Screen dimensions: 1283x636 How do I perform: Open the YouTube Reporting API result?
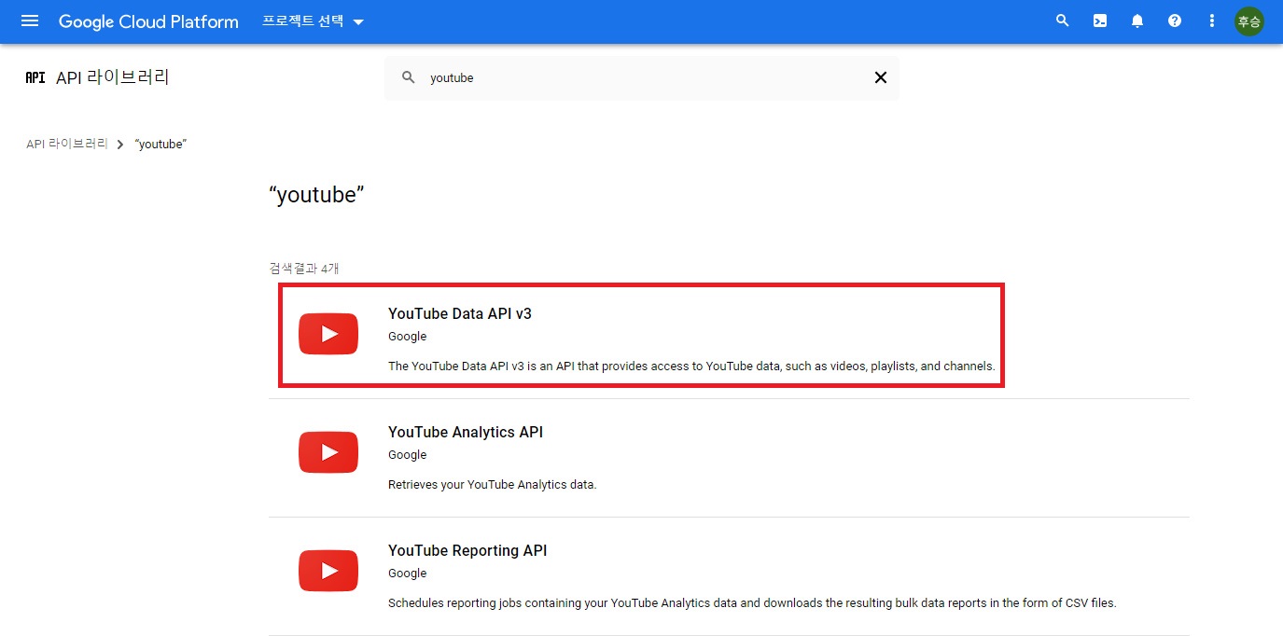point(729,576)
